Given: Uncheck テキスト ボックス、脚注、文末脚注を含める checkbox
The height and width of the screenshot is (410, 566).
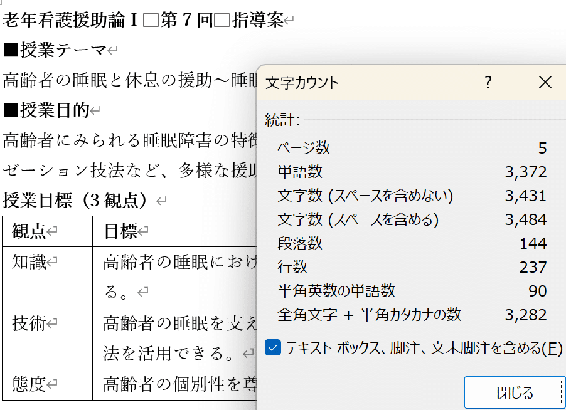Looking at the screenshot, I should [273, 348].
